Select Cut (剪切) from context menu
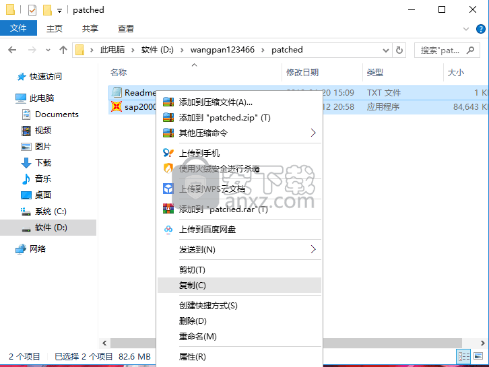489x367 pixels. coord(240,270)
